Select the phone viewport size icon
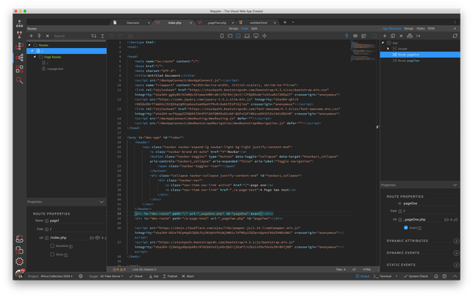The height and width of the screenshot is (297, 473). [x=222, y=36]
